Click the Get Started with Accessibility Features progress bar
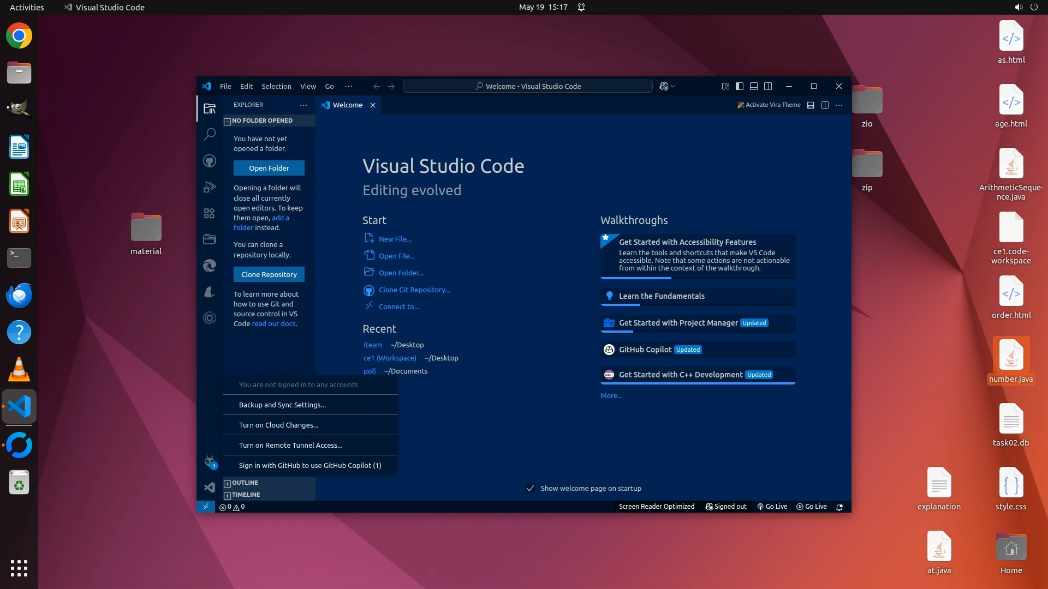Viewport: 1048px width, 589px height. click(697, 278)
